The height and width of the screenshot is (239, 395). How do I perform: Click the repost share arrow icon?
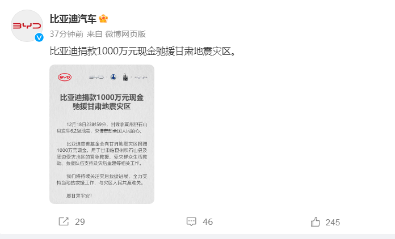64,221
